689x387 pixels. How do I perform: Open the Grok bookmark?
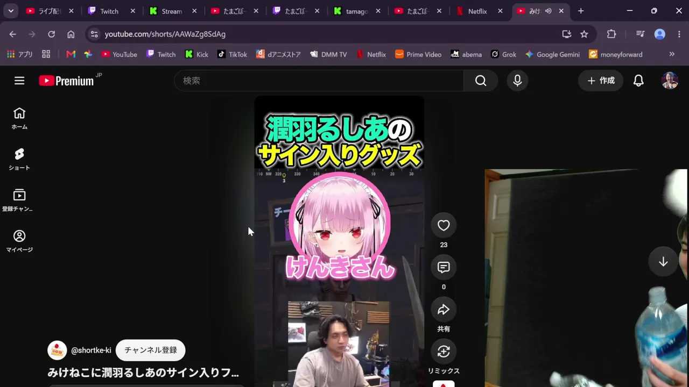pos(503,54)
